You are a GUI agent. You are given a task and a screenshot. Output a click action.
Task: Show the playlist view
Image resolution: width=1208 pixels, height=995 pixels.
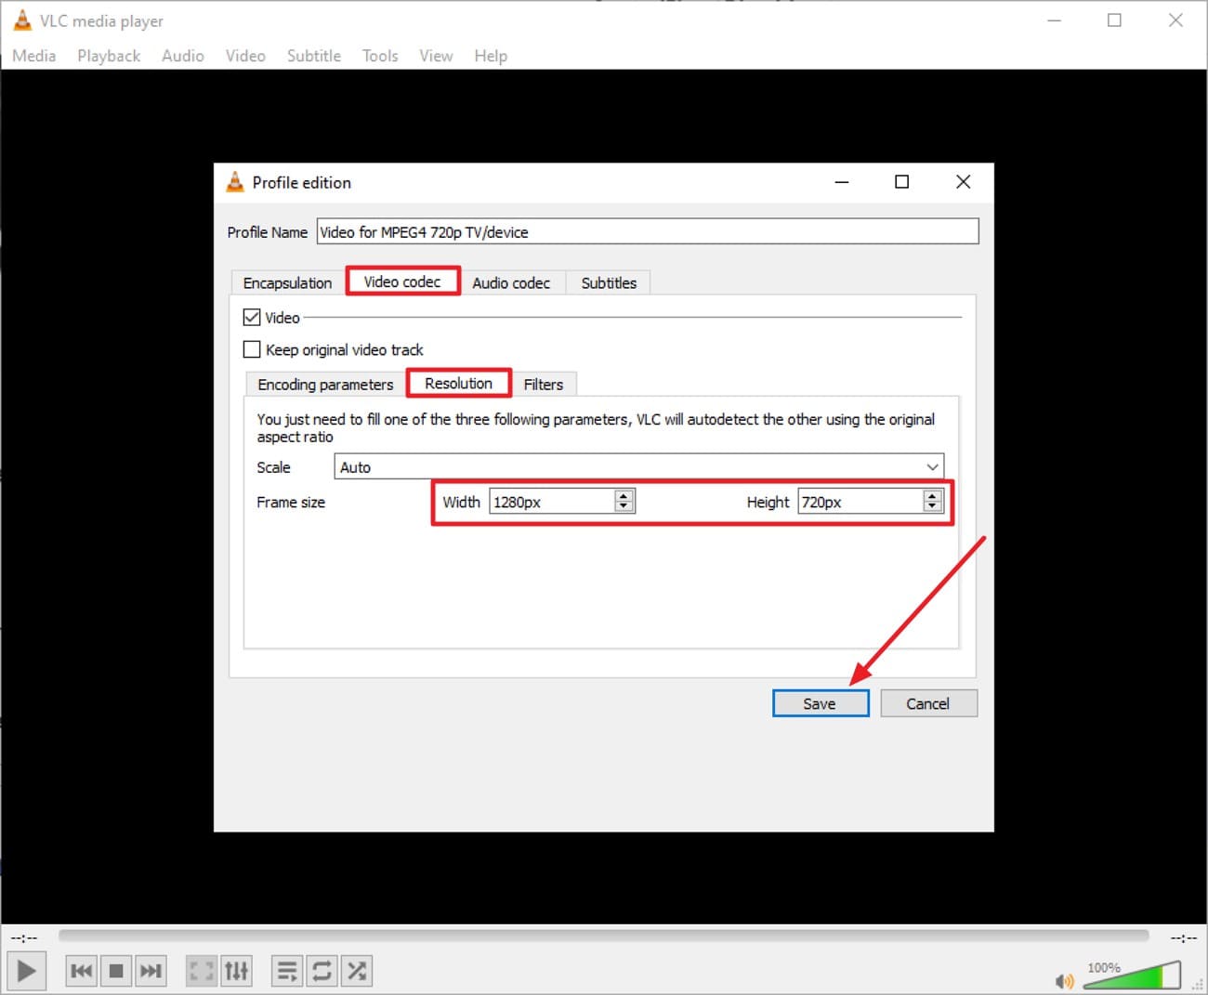[286, 970]
